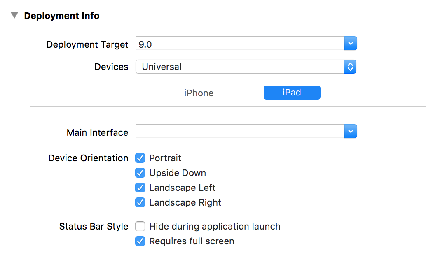Turn off the Landscape Right checkbox

(140, 203)
